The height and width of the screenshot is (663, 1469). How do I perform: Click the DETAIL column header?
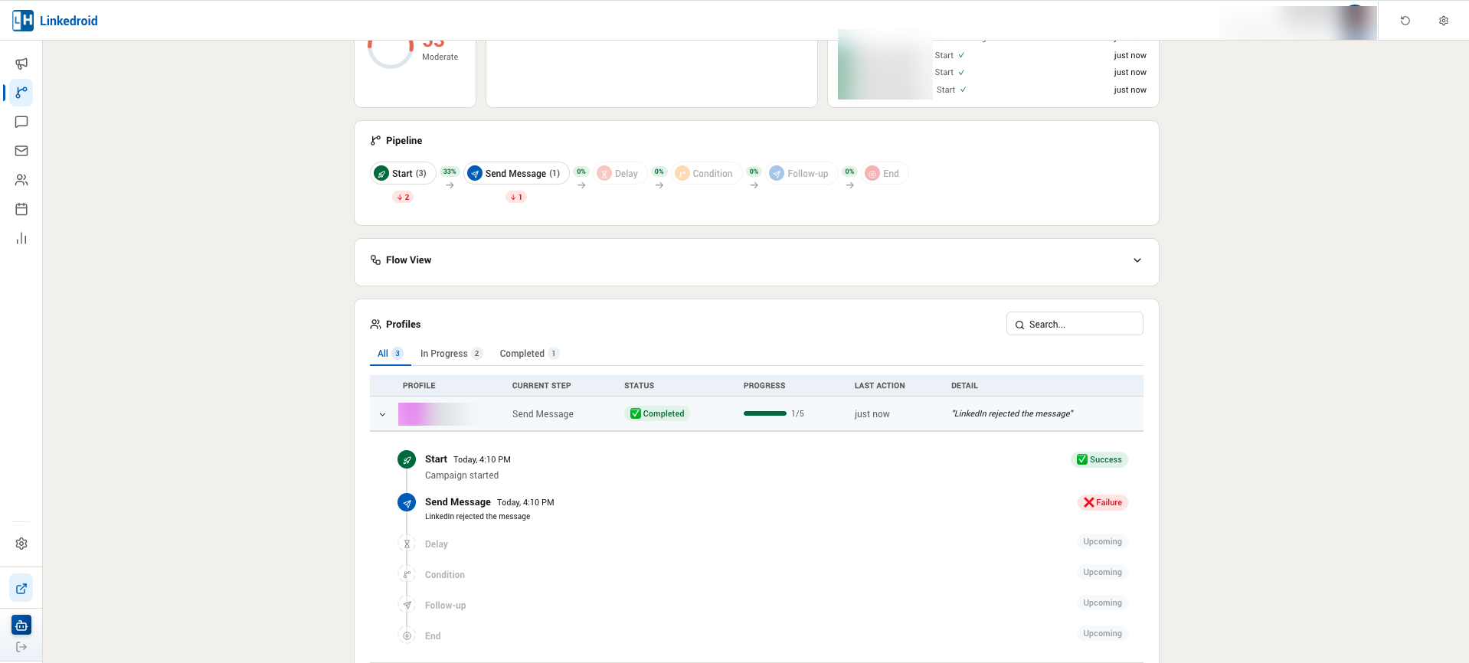pos(964,386)
